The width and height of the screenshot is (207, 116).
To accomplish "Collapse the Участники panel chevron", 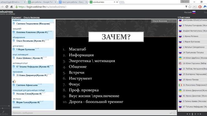I will (x=178, y=17).
